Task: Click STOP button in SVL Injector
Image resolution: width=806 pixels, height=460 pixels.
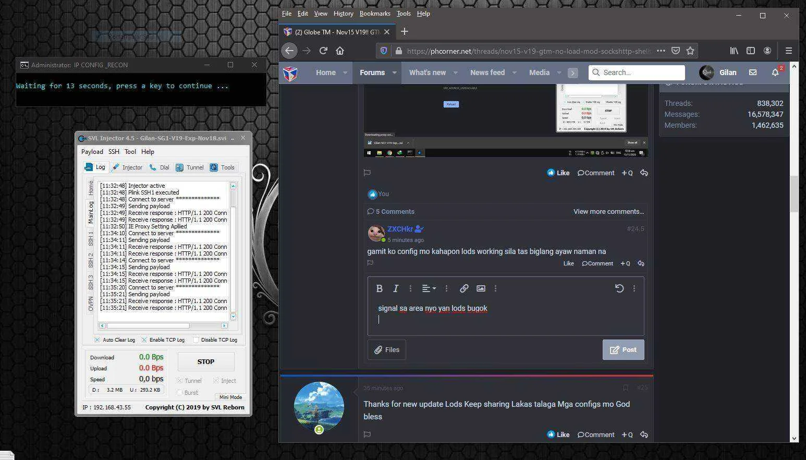Action: [x=206, y=361]
